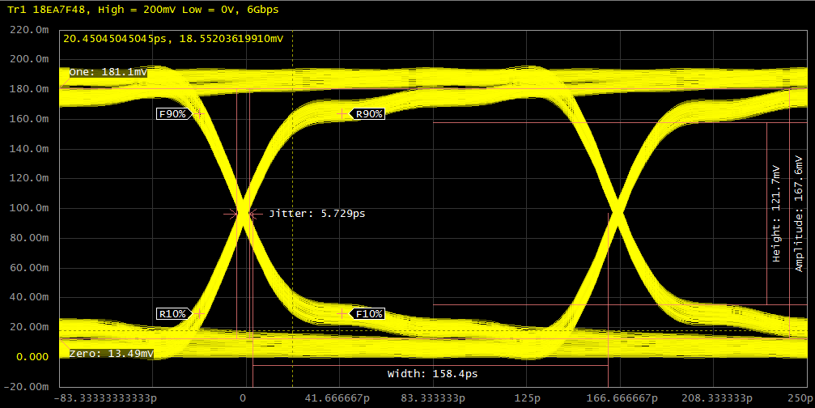Select the One: 181.1mV level label
The width and height of the screenshot is (815, 408).
tap(108, 72)
